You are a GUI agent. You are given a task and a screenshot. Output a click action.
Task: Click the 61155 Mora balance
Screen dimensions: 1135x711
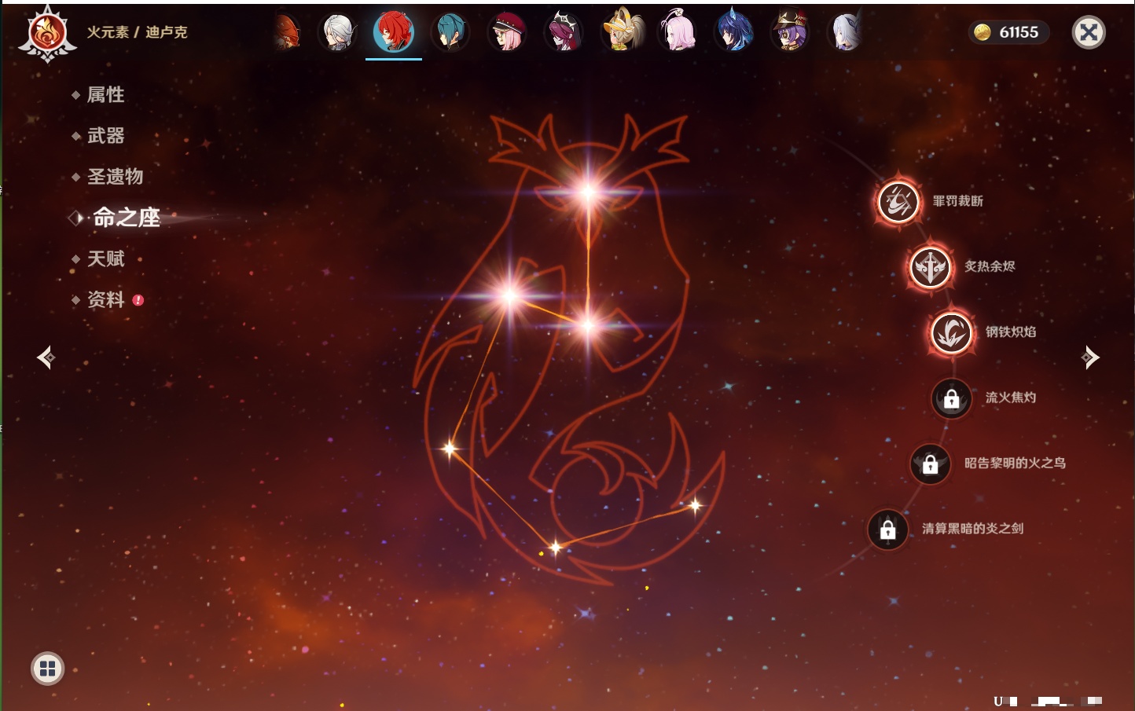point(1019,32)
